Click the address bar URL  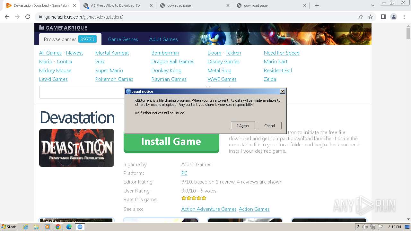[84, 17]
